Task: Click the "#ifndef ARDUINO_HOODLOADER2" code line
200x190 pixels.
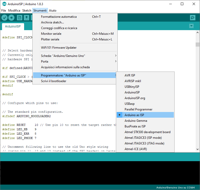Action: pyautogui.click(x=26, y=116)
